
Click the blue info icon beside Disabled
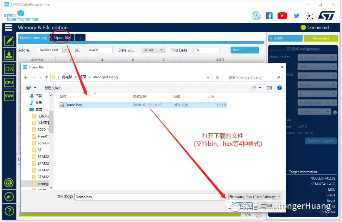tap(335, 112)
